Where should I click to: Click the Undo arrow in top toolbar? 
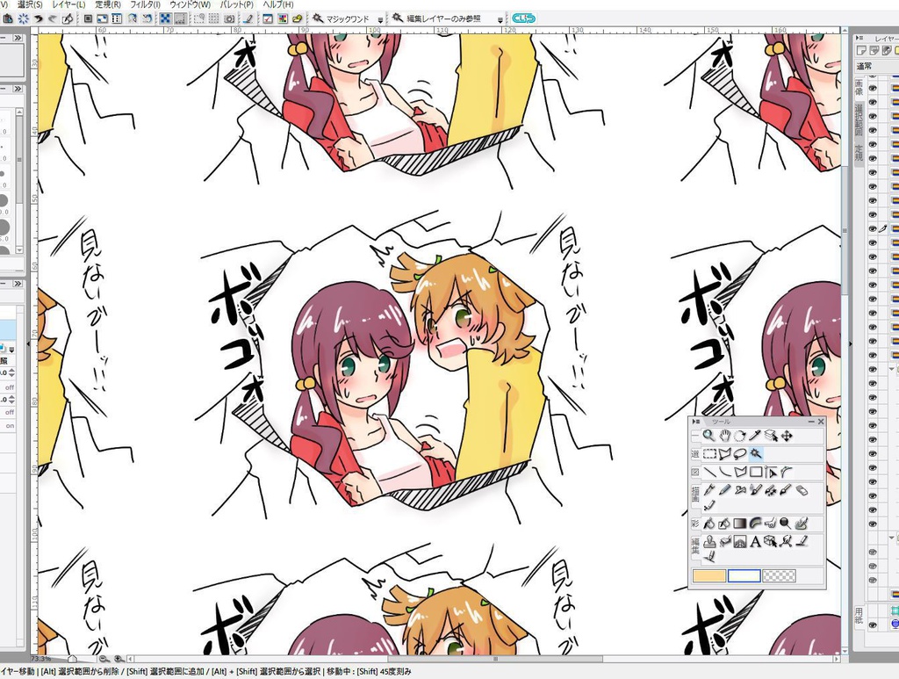coord(39,18)
